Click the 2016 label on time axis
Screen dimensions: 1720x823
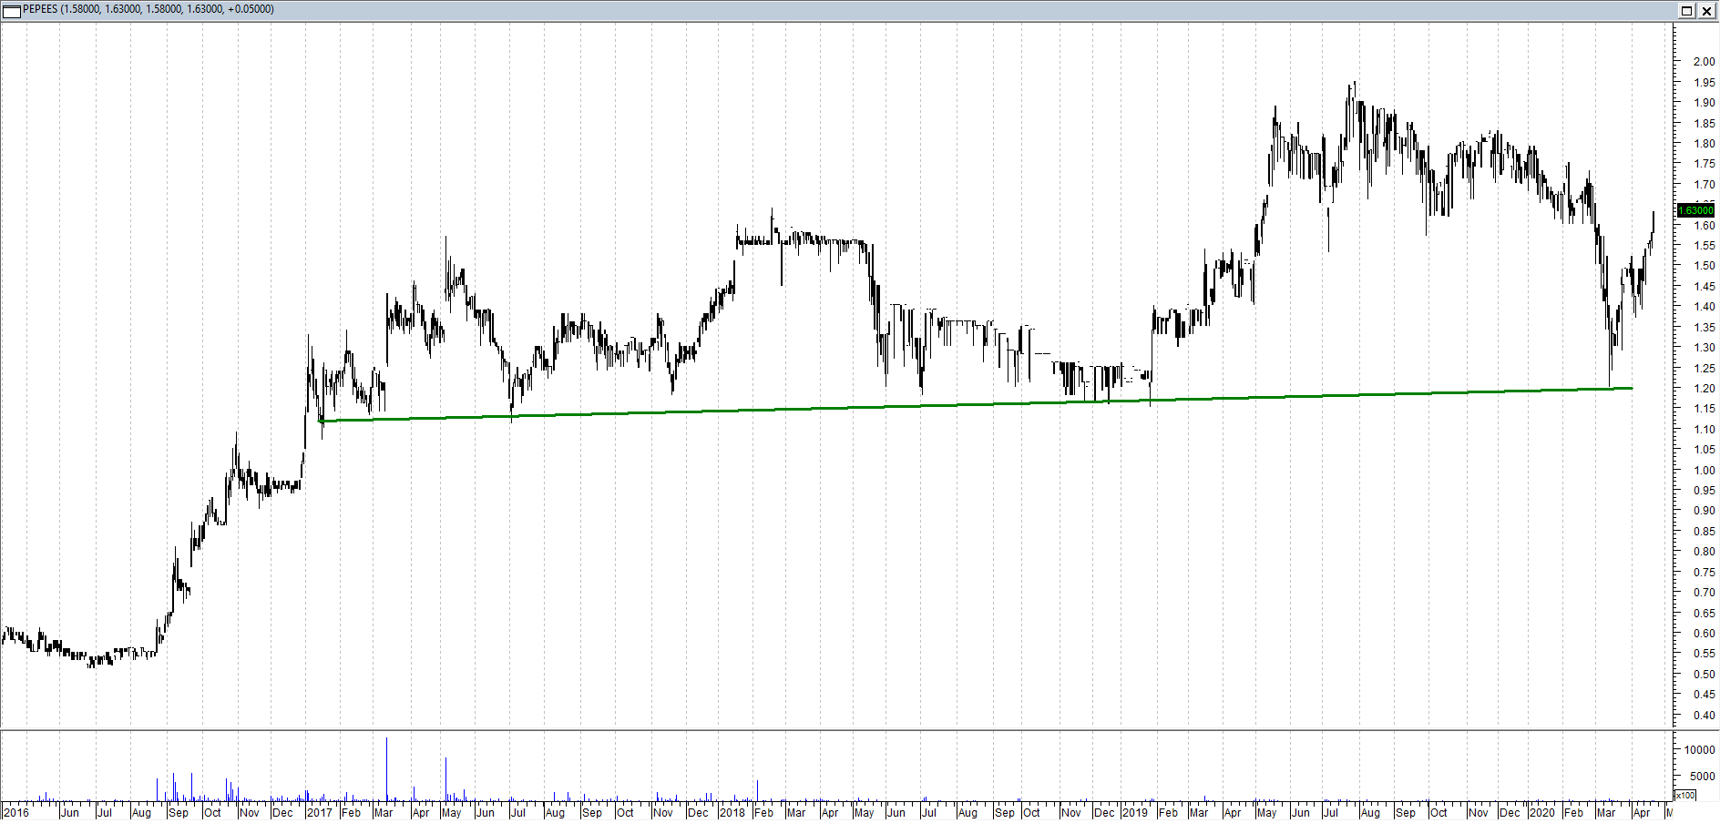coord(16,812)
